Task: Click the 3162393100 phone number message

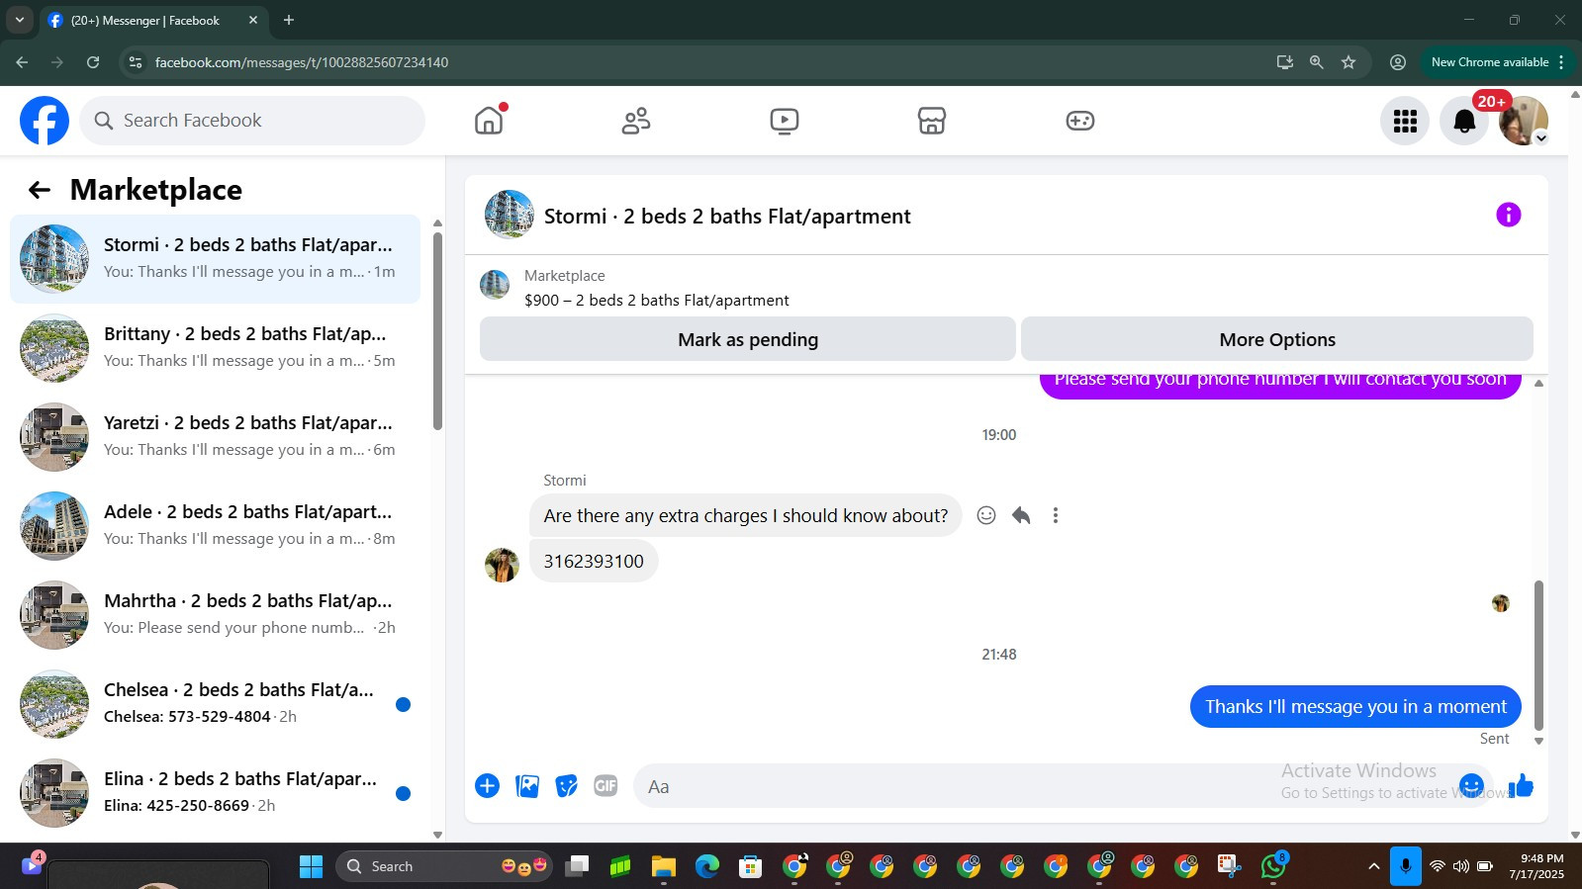Action: pos(594,561)
